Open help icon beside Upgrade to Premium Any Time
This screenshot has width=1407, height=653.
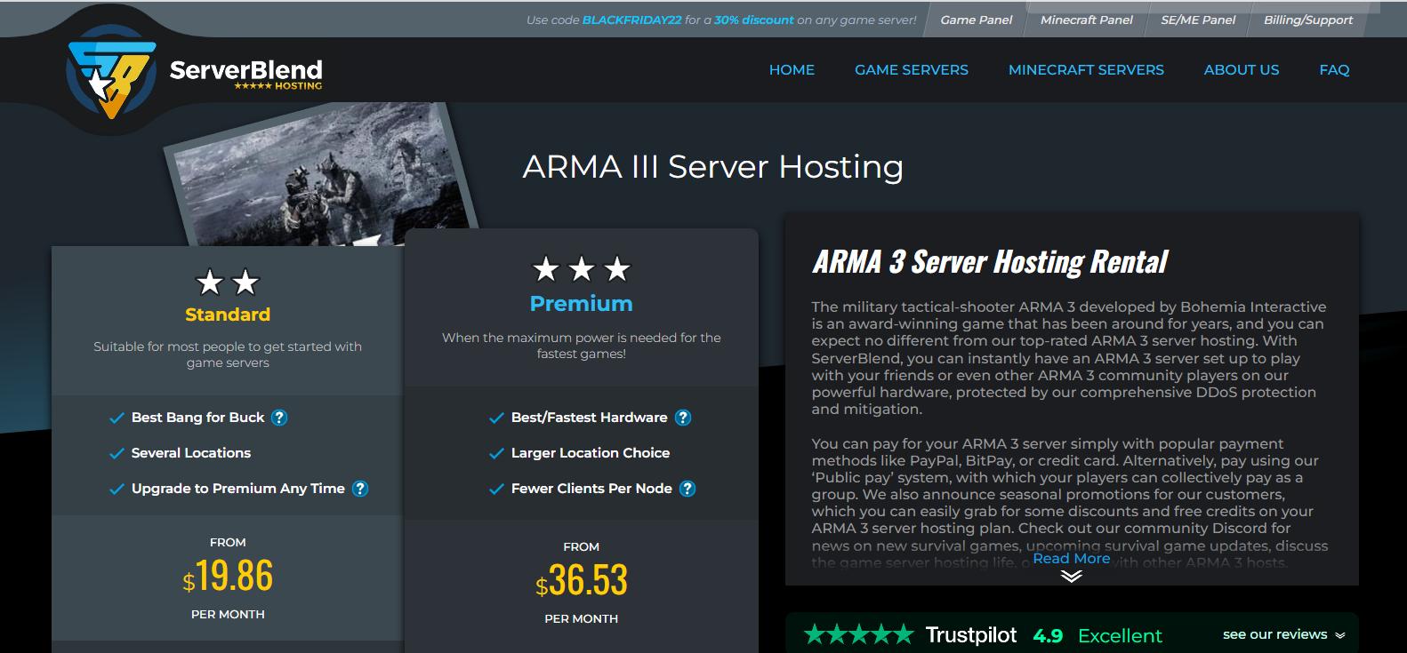[x=360, y=489]
